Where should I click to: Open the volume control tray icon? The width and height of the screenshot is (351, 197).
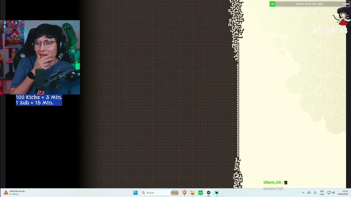pos(333,193)
